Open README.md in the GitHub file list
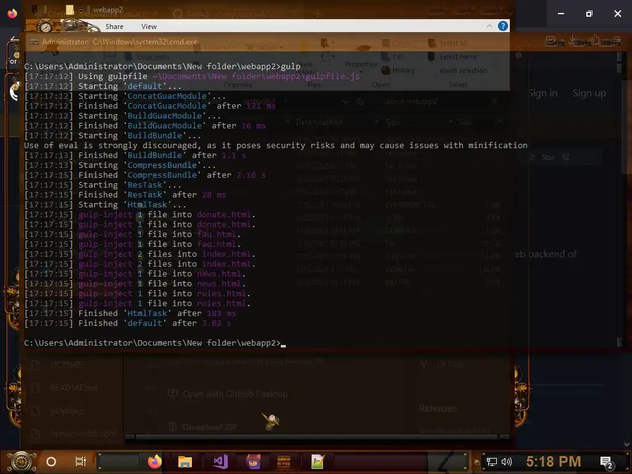The width and height of the screenshot is (632, 474). click(x=73, y=388)
